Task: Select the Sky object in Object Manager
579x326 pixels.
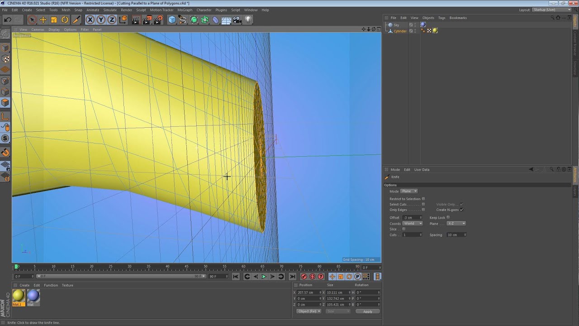Action: [x=396, y=25]
